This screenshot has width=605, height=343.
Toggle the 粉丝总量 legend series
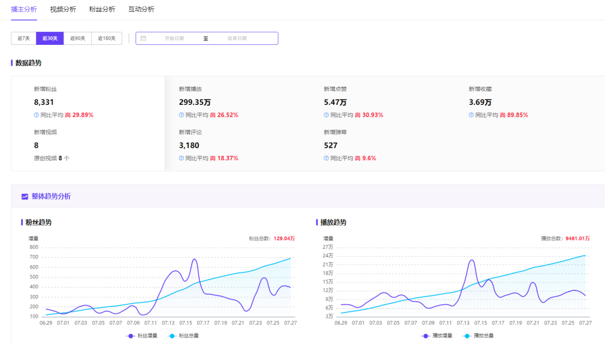click(183, 336)
